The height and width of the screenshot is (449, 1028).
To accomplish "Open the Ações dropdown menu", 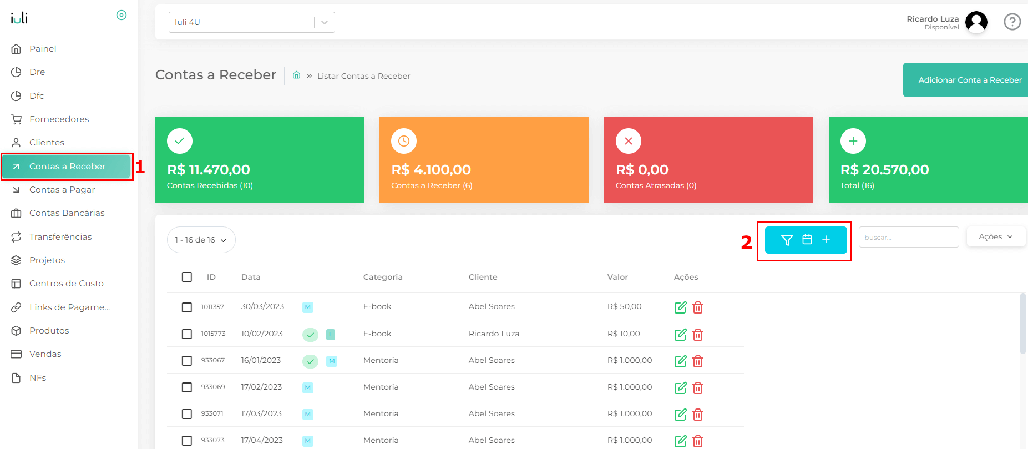I will click(995, 237).
